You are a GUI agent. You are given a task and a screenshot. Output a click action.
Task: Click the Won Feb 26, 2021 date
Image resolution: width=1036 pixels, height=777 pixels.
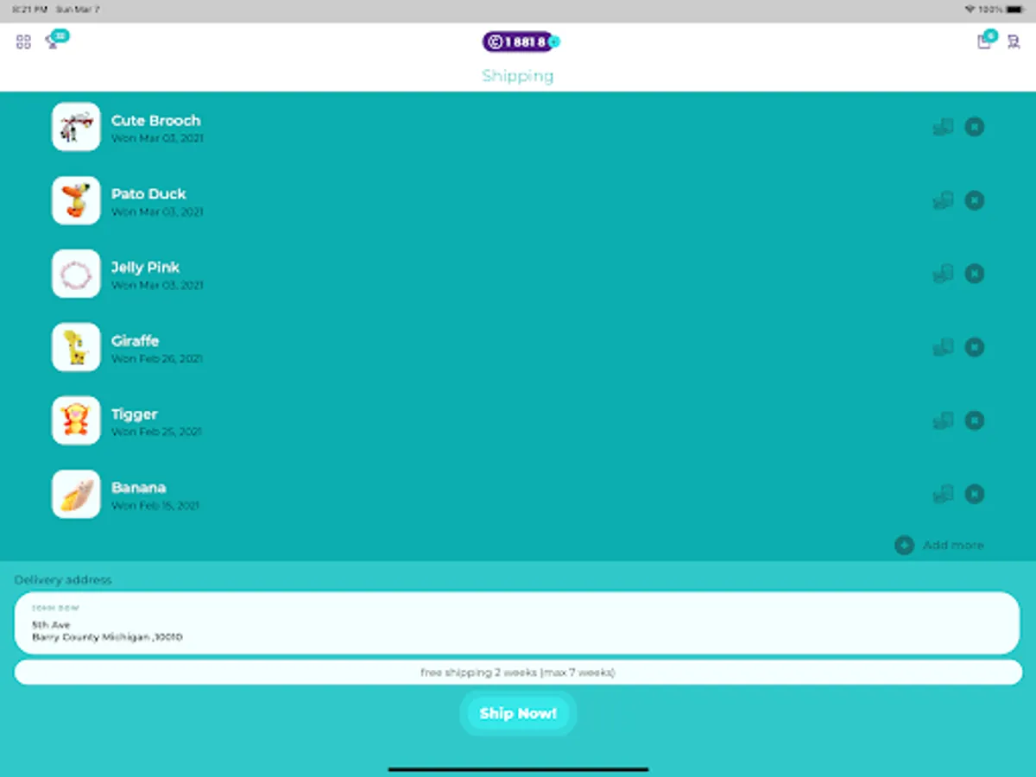[x=156, y=358]
